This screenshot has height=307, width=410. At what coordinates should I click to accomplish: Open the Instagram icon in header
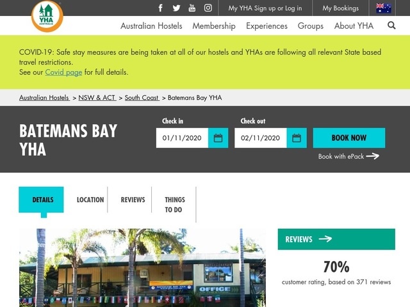pyautogui.click(x=208, y=8)
